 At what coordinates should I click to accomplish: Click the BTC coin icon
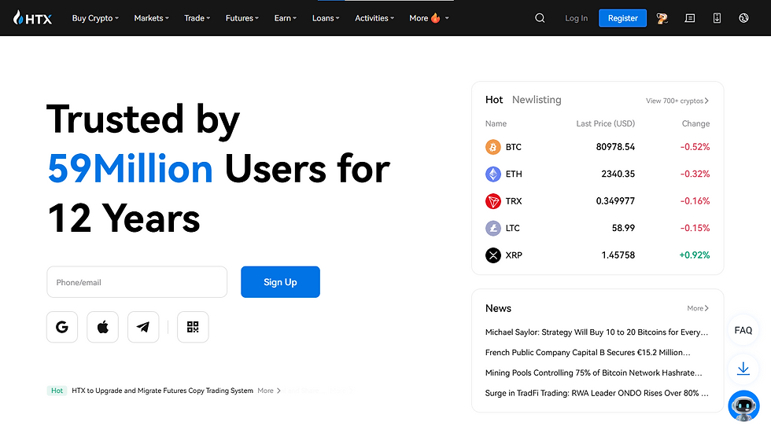(493, 147)
